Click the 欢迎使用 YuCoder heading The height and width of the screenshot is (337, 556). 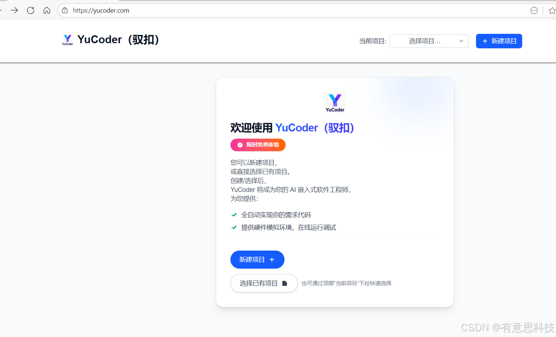[x=292, y=128]
